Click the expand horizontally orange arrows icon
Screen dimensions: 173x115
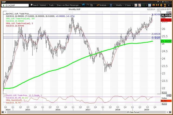[154, 5]
